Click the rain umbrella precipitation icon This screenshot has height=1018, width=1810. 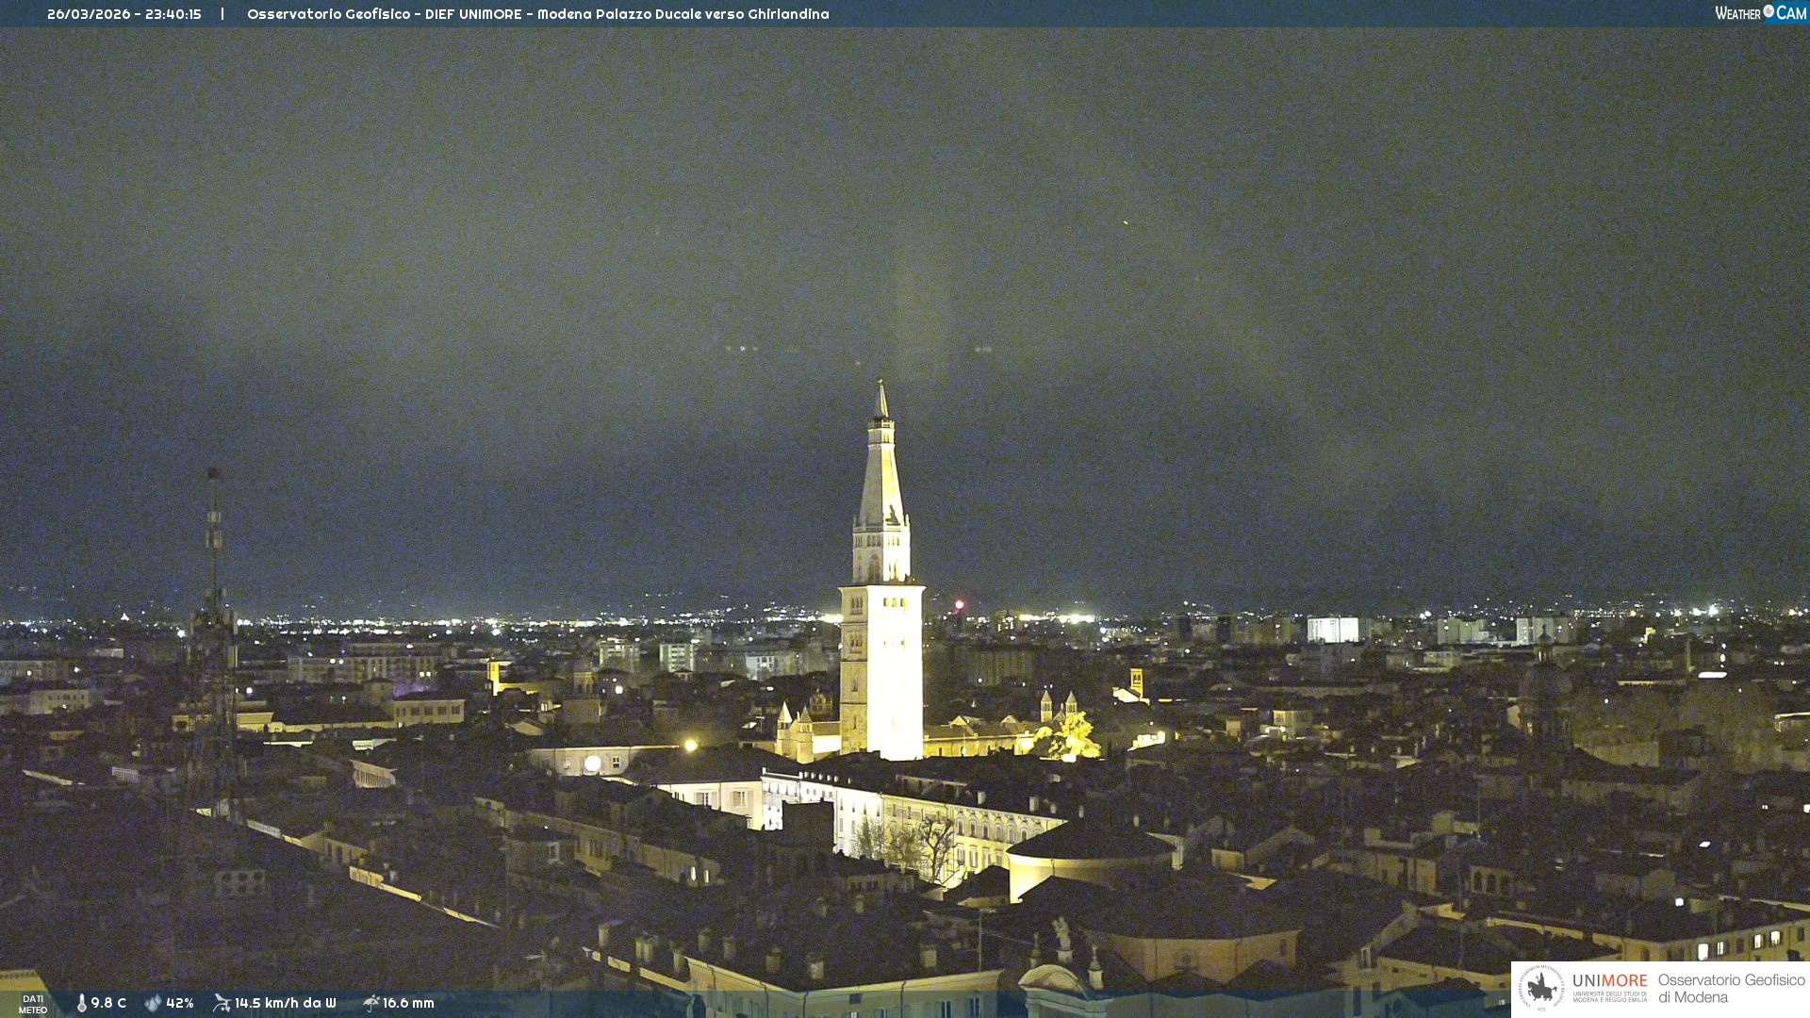[370, 1003]
